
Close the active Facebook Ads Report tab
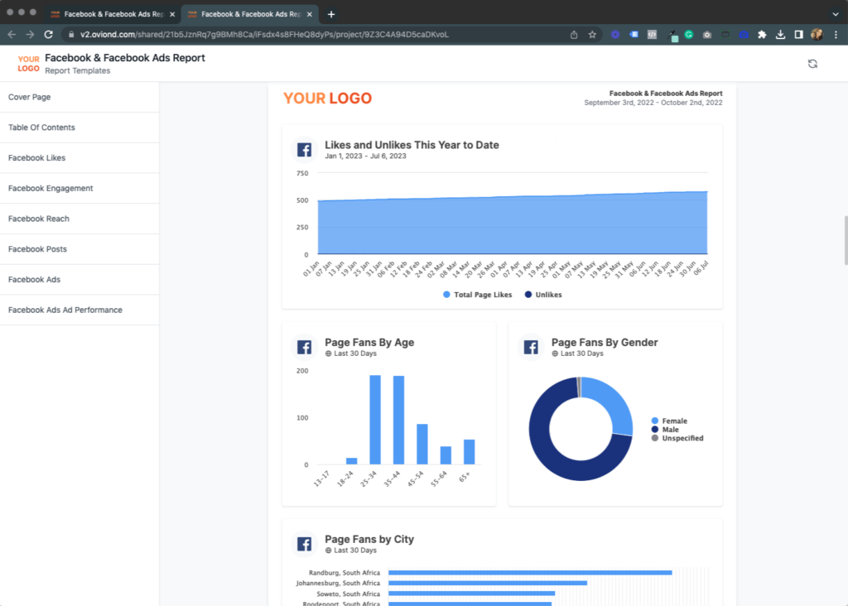(310, 15)
